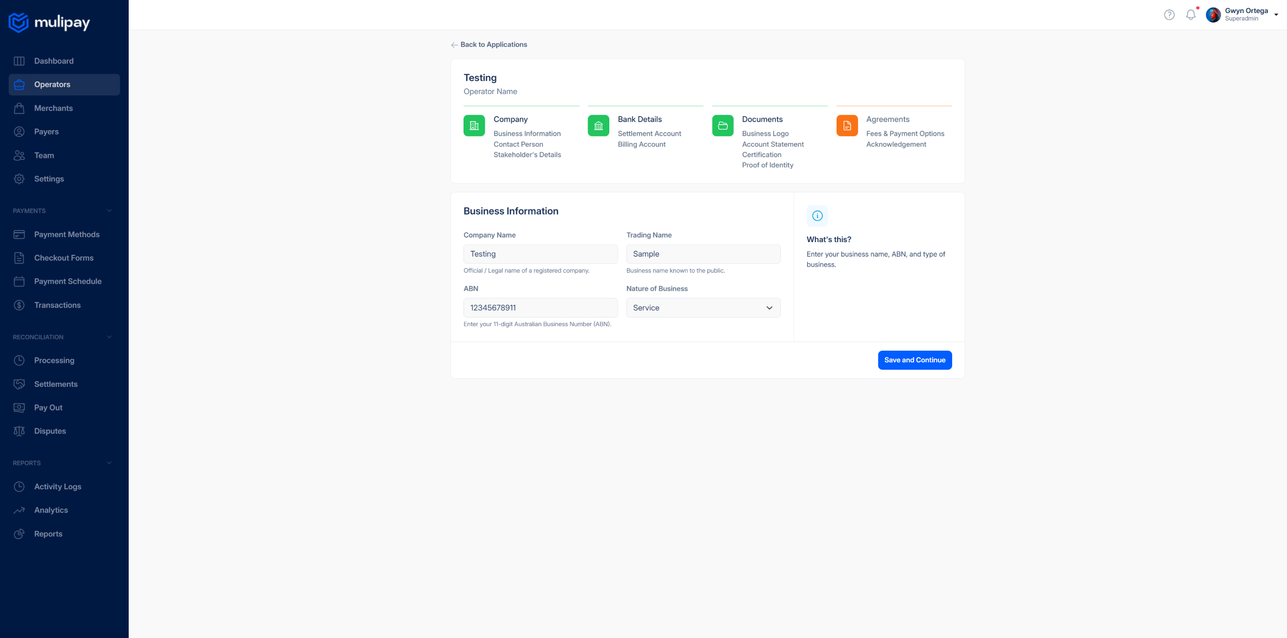This screenshot has width=1287, height=638.
Task: Go to Merchants in the sidebar
Action: 53,108
